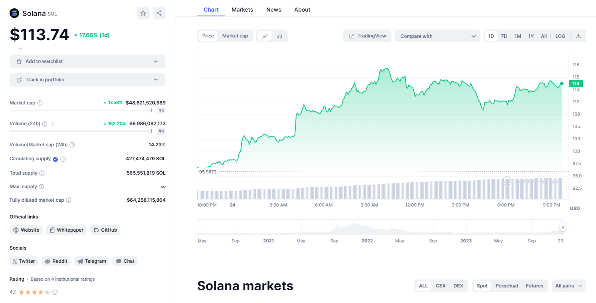Open the Reddit social link
The image size is (596, 303).
56,261
